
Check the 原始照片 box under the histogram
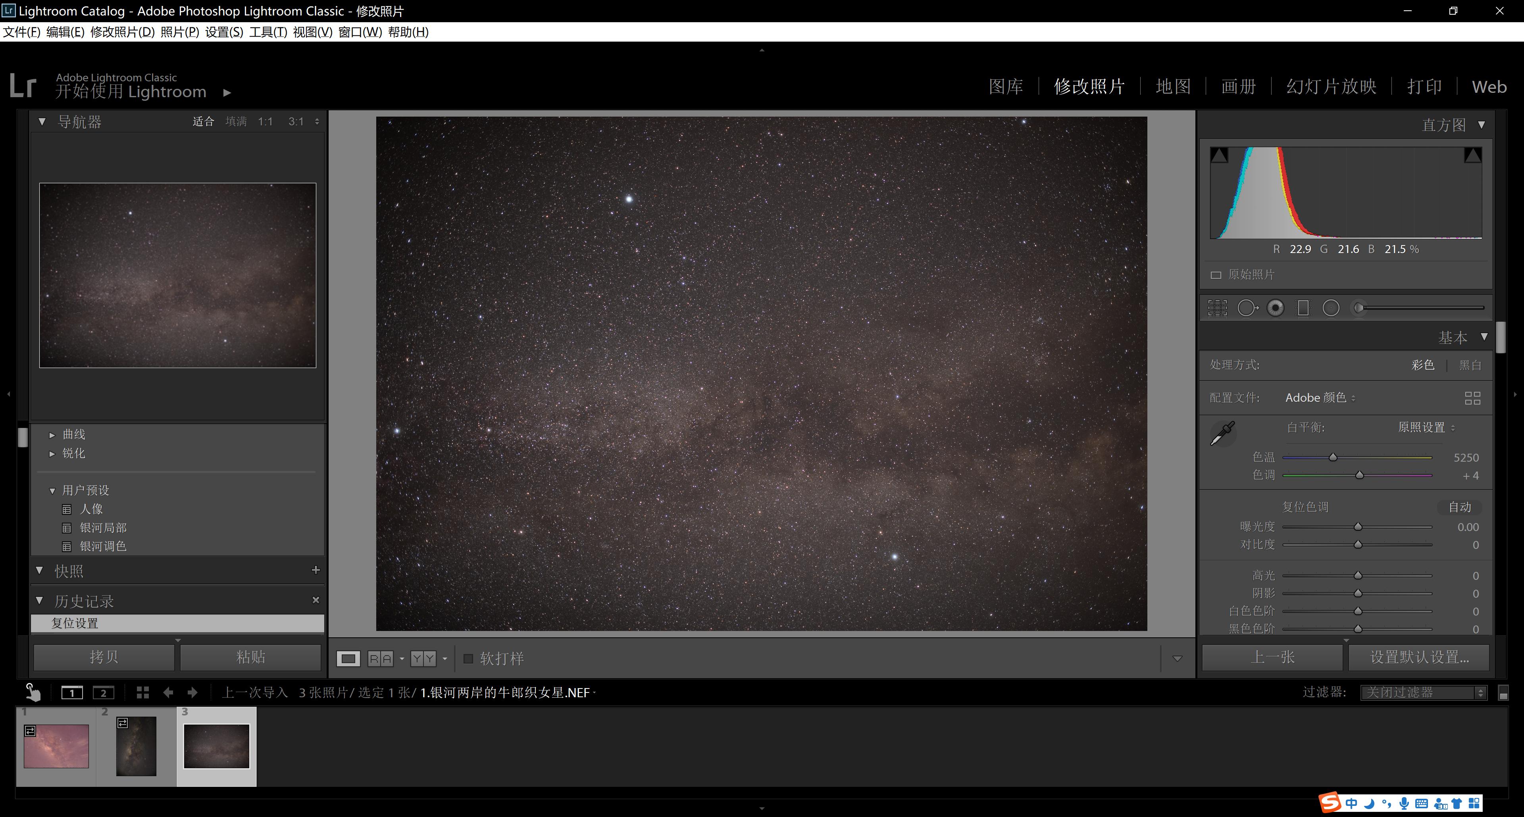(x=1216, y=274)
